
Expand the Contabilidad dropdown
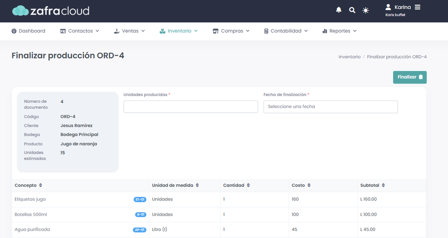(x=286, y=31)
